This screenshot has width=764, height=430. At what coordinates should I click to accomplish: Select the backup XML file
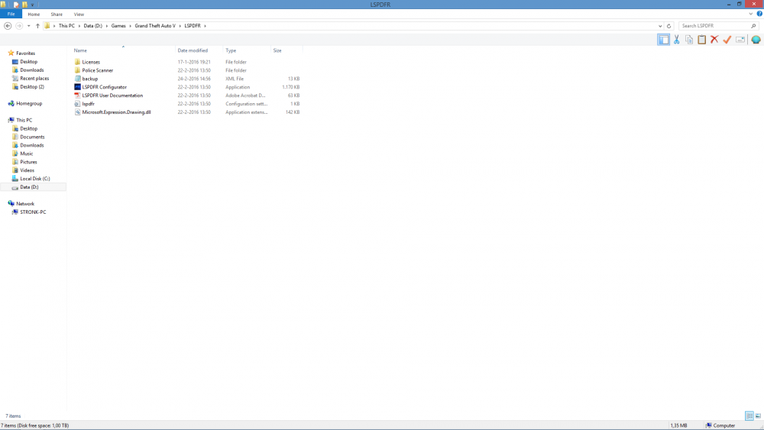89,79
